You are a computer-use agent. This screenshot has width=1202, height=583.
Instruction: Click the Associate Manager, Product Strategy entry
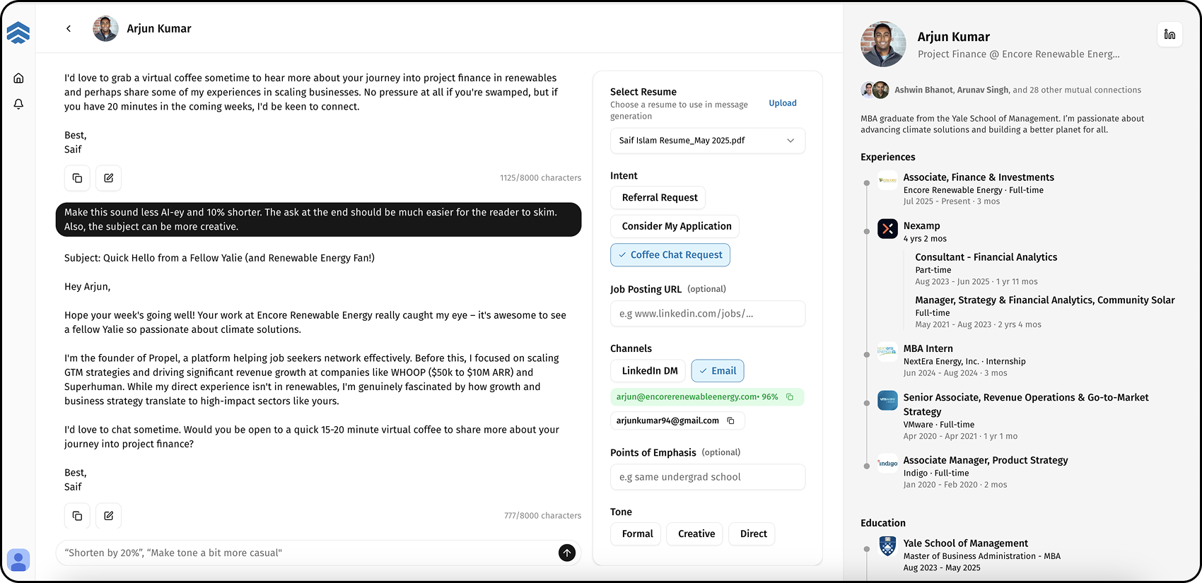[x=986, y=460]
